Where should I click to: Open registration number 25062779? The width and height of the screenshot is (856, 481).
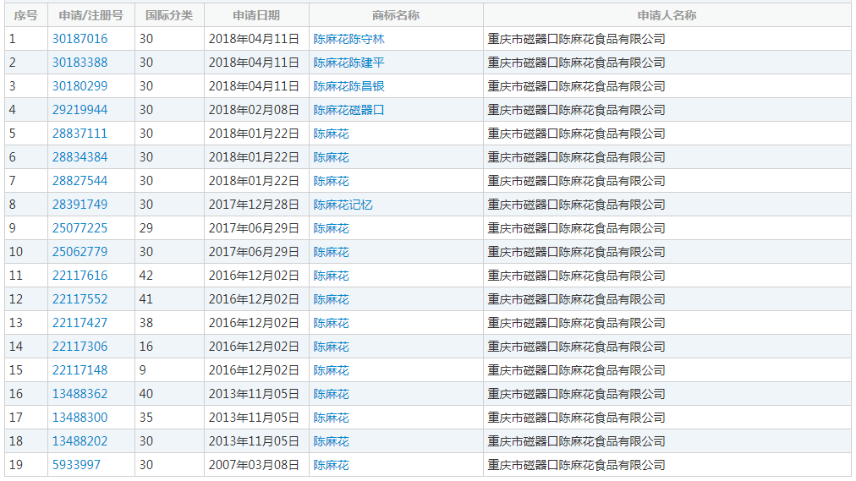coord(80,252)
